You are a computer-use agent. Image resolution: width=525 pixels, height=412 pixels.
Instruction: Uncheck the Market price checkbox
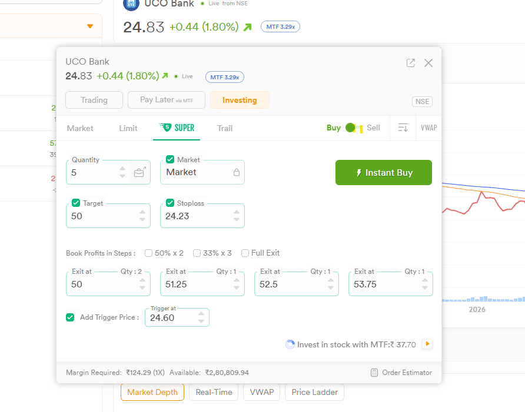(x=170, y=159)
